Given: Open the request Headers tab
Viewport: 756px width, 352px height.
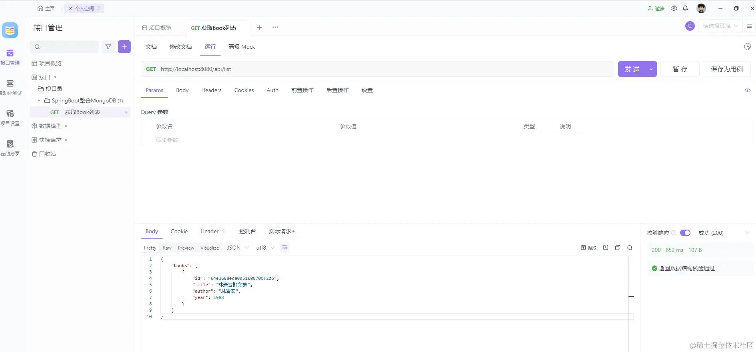Looking at the screenshot, I should point(211,90).
